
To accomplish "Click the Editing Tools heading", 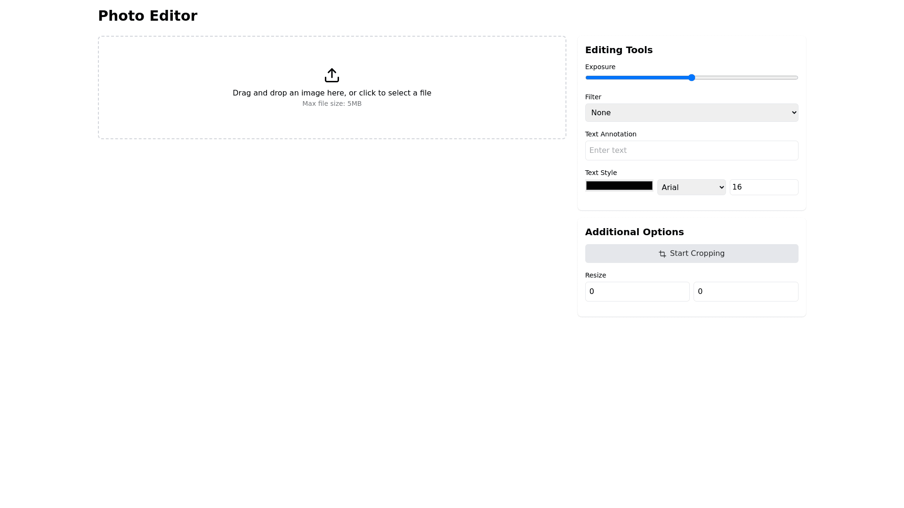I will point(619,50).
